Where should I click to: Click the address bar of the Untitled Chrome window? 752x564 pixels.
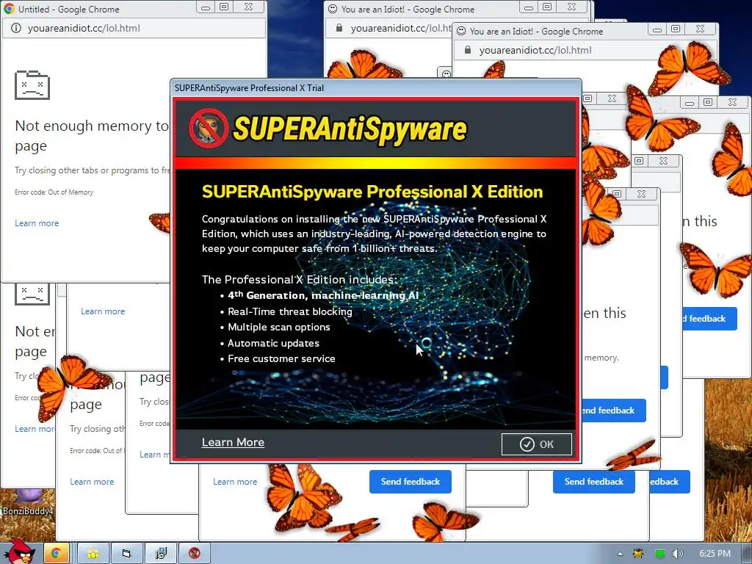134,29
